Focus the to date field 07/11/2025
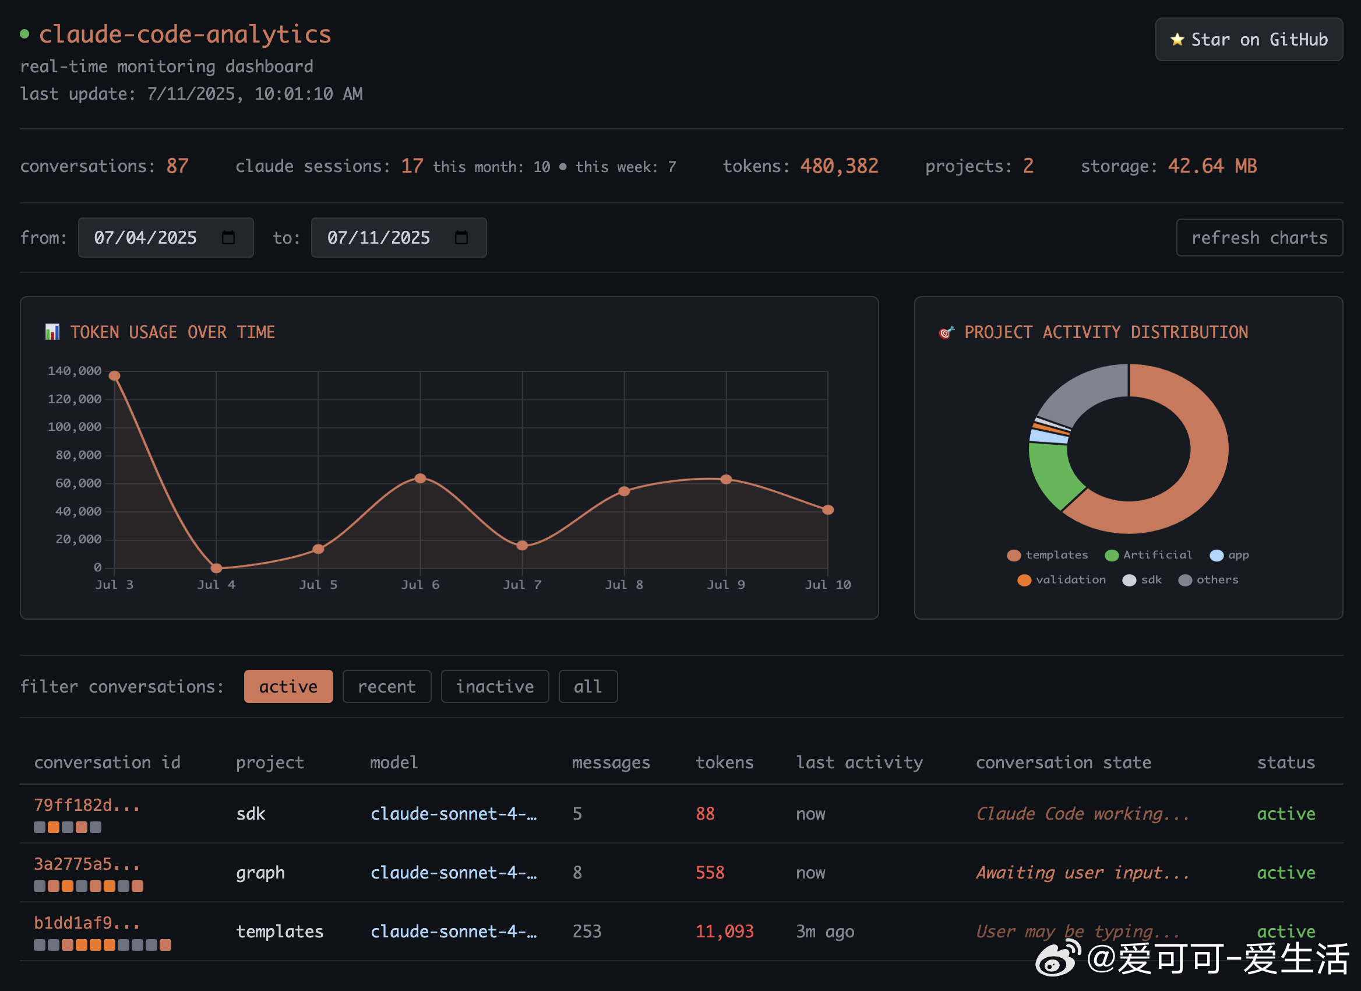1361x991 pixels. 399,238
